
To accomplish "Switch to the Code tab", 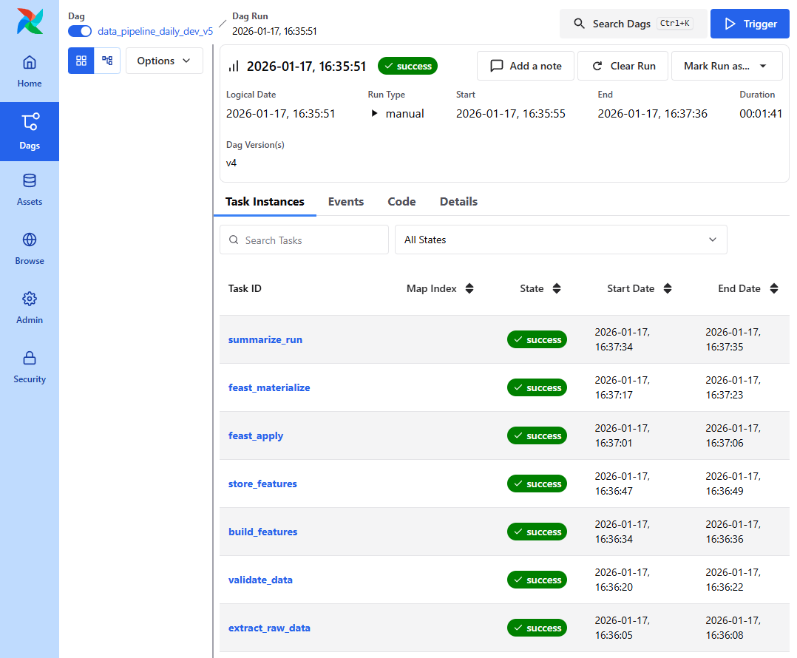I will pos(401,201).
